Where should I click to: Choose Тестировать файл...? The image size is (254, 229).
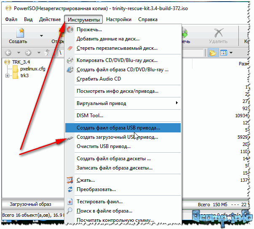pyautogui.click(x=123, y=202)
